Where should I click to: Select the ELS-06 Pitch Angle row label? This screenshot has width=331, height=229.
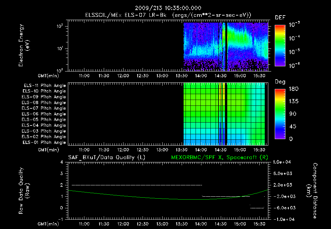click(44, 114)
